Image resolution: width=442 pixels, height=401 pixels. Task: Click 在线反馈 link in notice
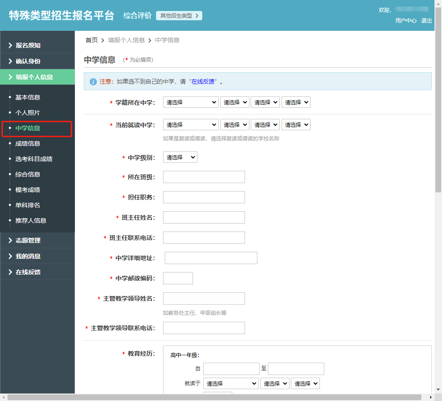click(203, 82)
